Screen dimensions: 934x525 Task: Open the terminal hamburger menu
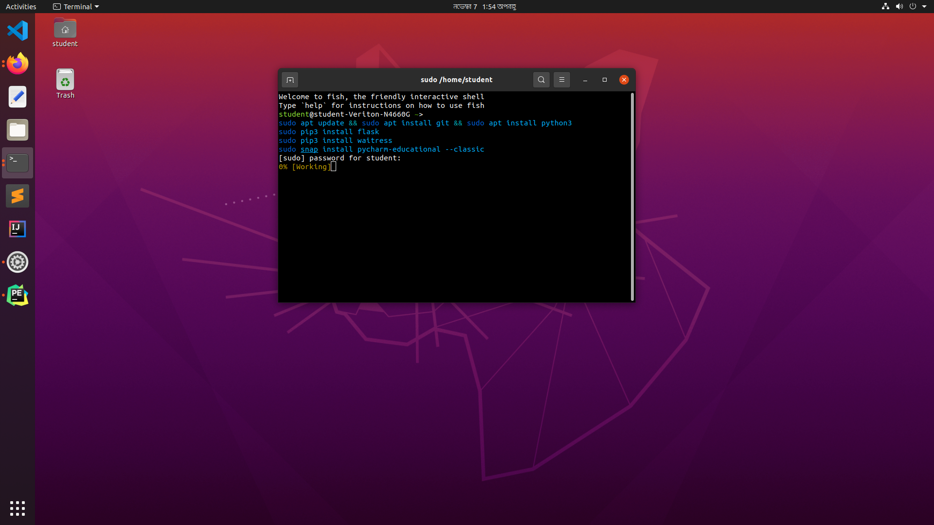point(561,80)
